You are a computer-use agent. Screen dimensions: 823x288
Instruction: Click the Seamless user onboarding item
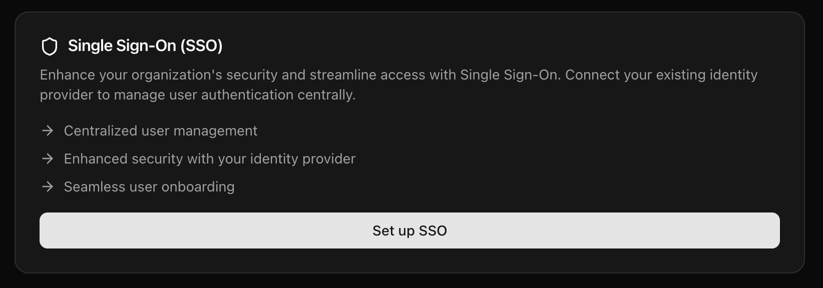tap(149, 187)
